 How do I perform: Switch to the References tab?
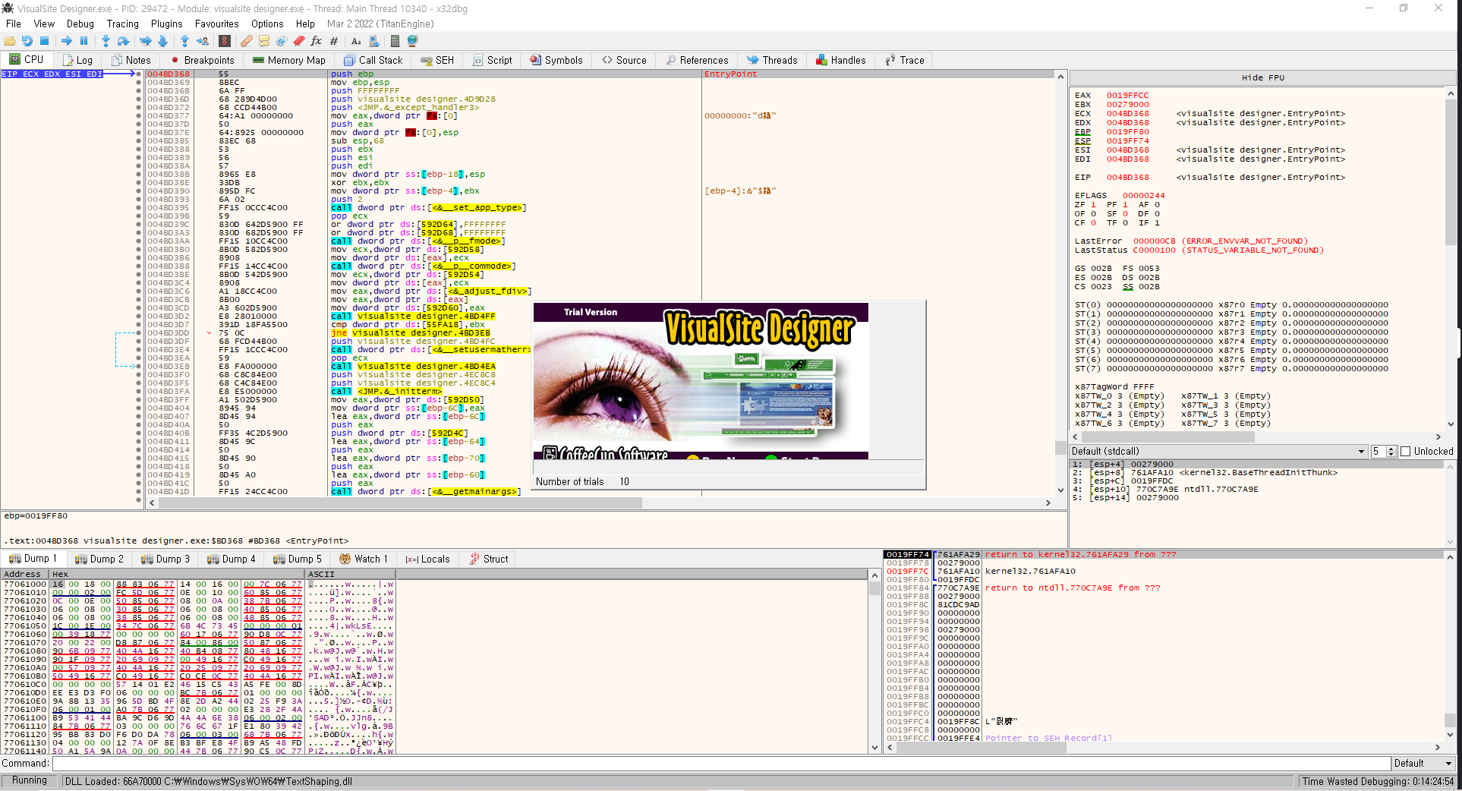tap(697, 60)
